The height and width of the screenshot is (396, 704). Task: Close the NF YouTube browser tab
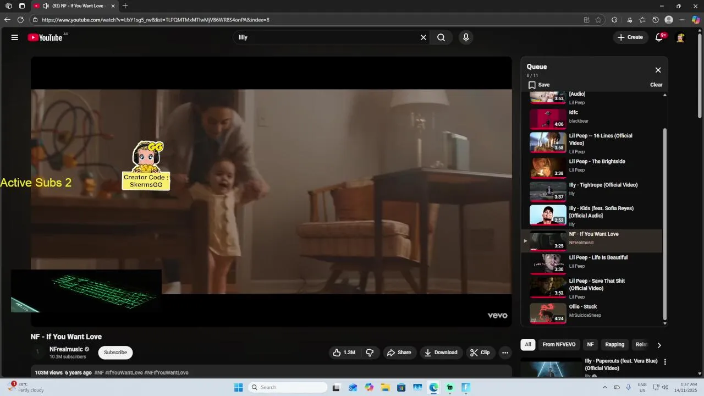tap(113, 6)
